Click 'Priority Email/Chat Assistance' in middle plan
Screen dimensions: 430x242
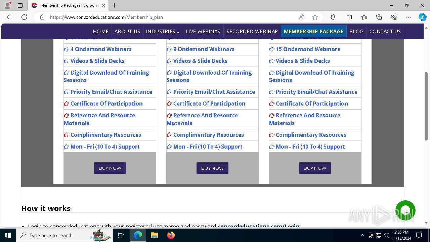click(214, 92)
